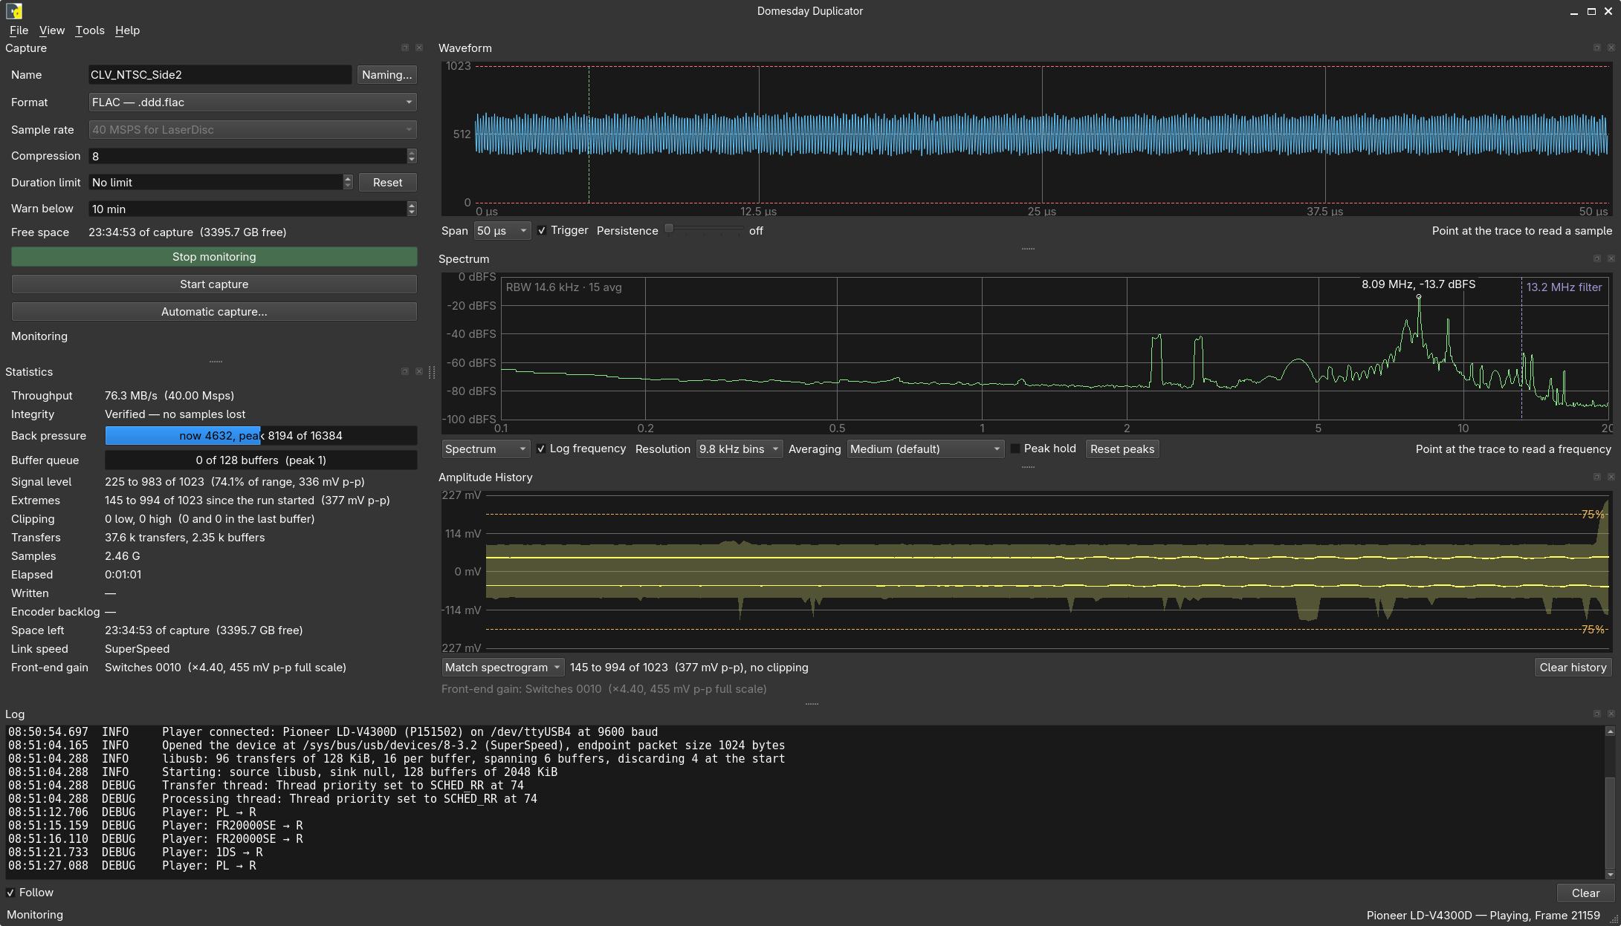Open the Match spectrogram dropdown
Screen dimensions: 1621x926
click(503, 668)
